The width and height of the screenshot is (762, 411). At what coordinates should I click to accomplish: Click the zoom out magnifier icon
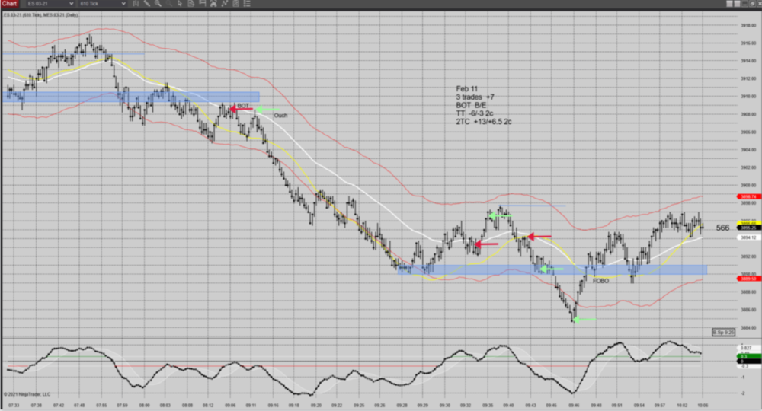[x=168, y=4]
